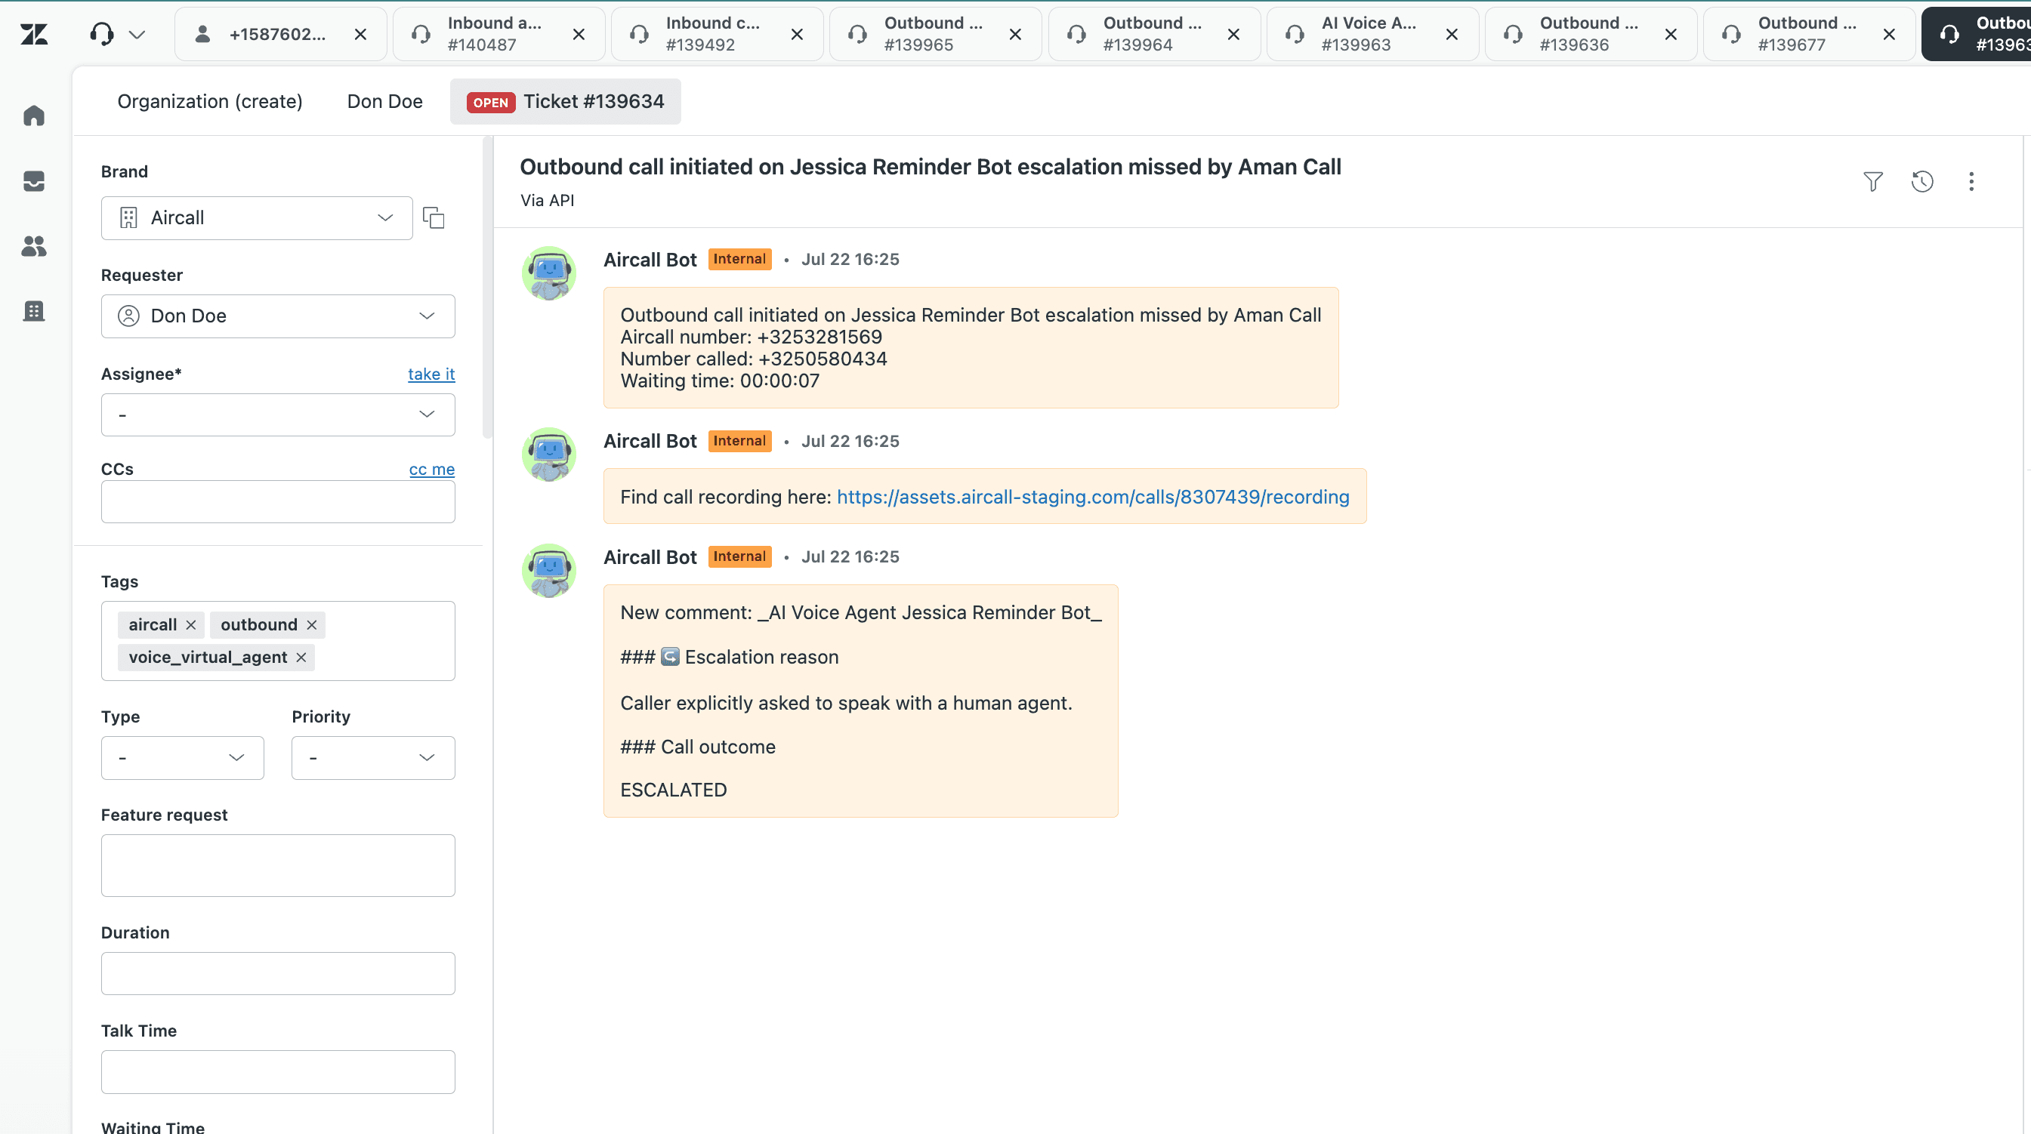Click the 'Via API' channel text
Screen dimensions: 2031x1134
(547, 201)
